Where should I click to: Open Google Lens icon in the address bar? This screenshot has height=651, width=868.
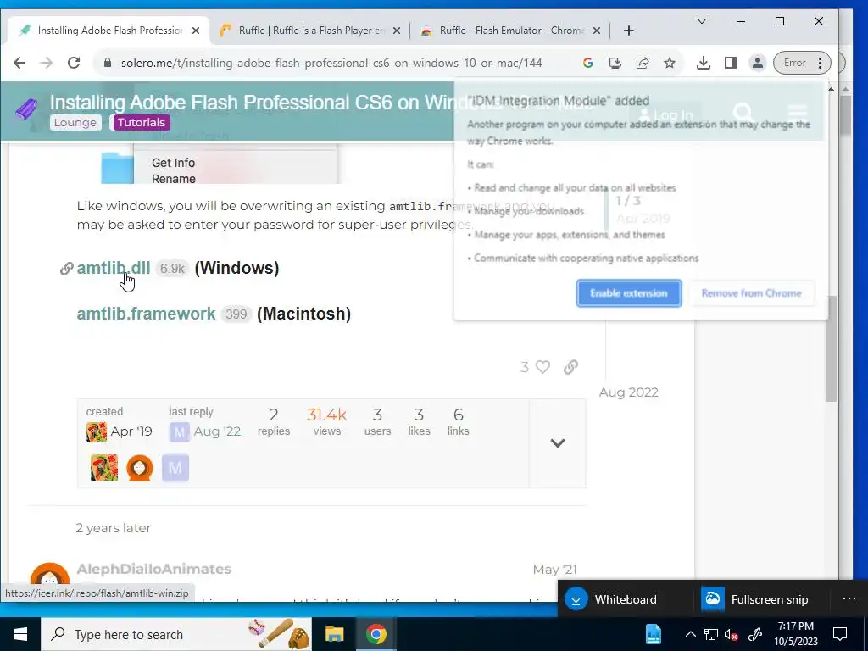point(588,63)
